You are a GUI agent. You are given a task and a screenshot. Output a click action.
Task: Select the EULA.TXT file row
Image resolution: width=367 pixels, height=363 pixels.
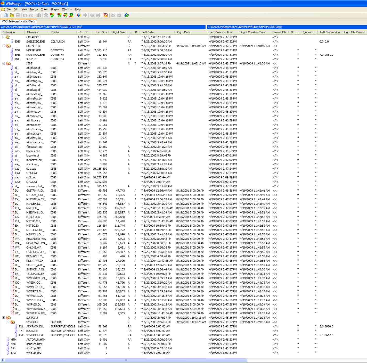coord(183,331)
